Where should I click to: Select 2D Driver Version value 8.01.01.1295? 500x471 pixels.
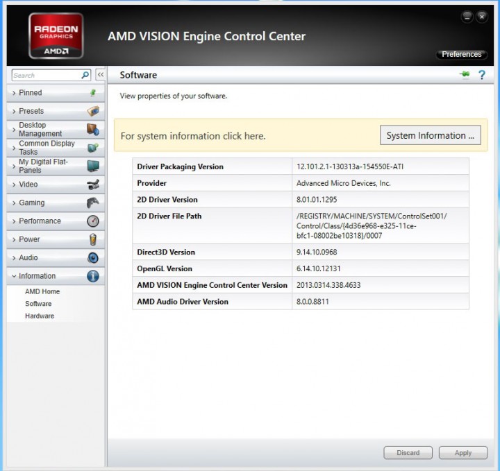[317, 200]
